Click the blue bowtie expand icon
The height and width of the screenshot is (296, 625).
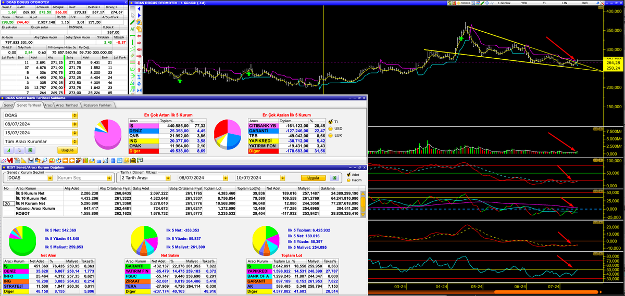point(140,90)
